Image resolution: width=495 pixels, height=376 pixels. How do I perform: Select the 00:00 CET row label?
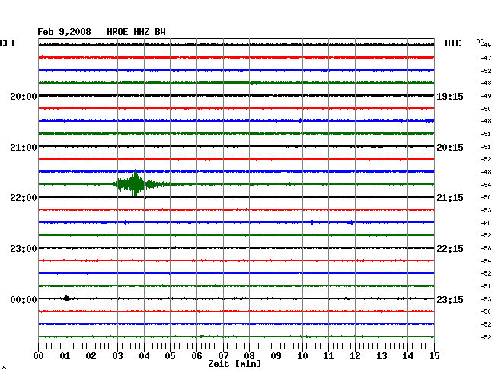tap(24, 299)
